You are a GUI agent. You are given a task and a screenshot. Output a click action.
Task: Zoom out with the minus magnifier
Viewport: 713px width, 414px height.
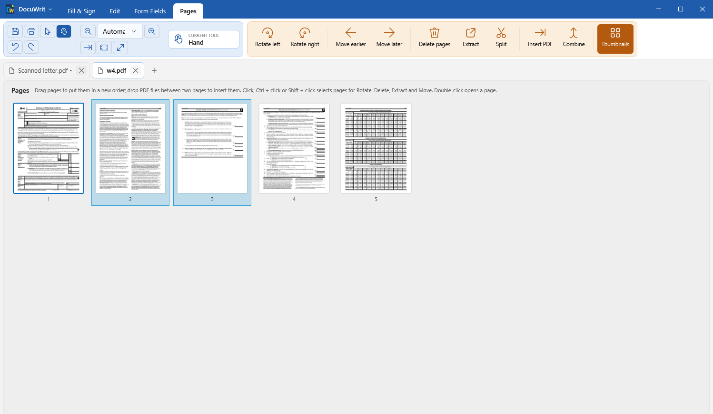(x=88, y=31)
